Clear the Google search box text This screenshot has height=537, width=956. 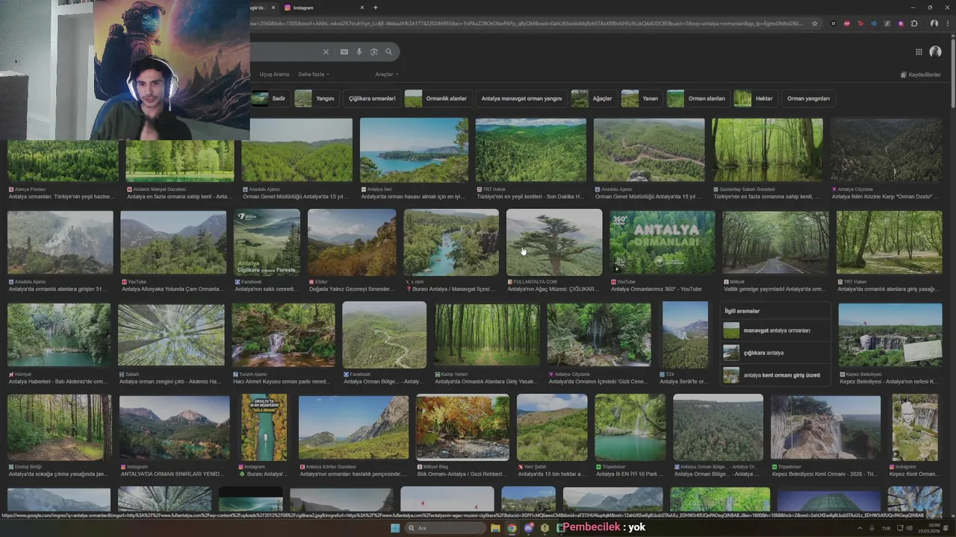(x=326, y=51)
